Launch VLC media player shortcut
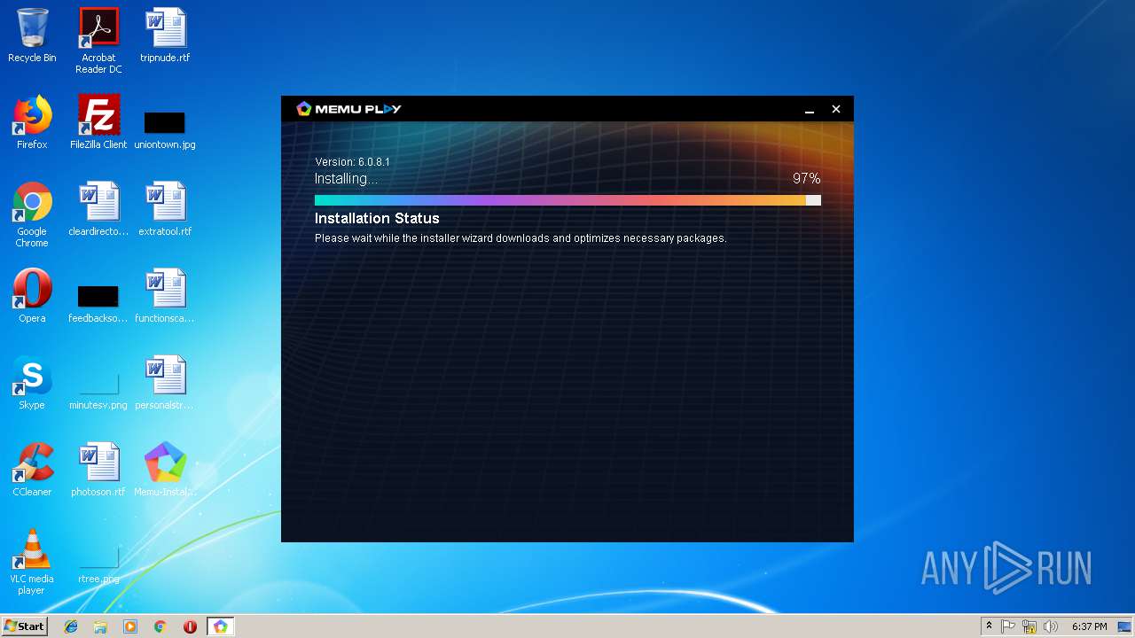This screenshot has height=638, width=1135. coord(32,562)
